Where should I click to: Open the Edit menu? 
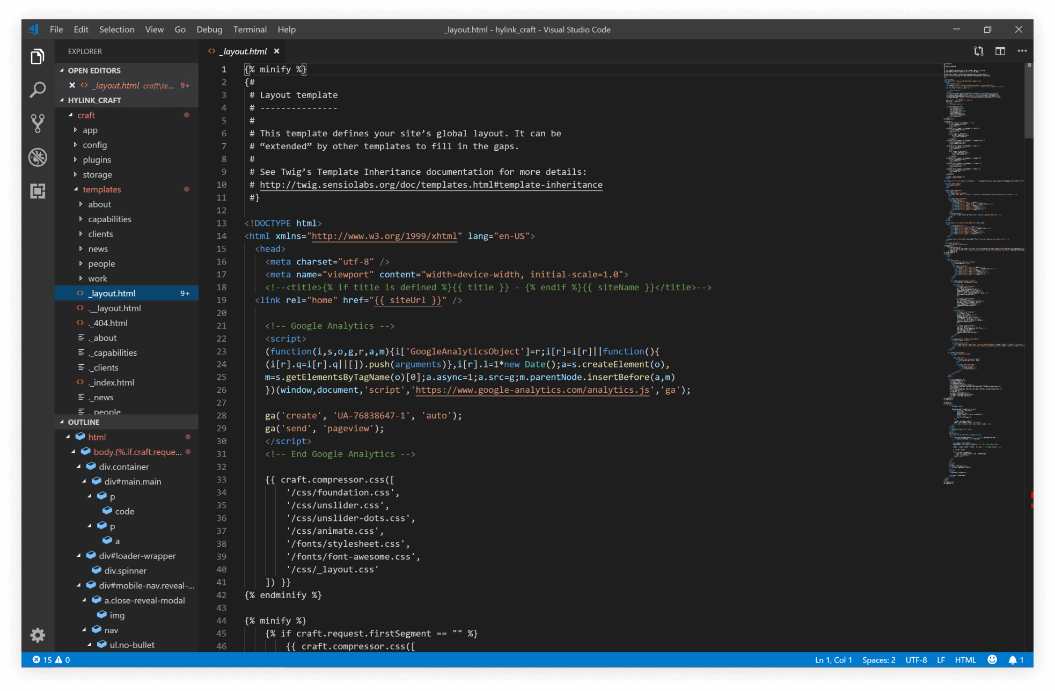[x=81, y=30]
